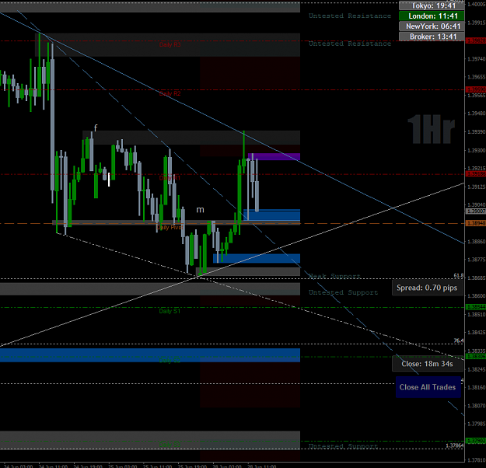Viewport: 486px width, 468px height.
Task: Click the orange 1.38948 pivot price tag
Action: coord(476,223)
